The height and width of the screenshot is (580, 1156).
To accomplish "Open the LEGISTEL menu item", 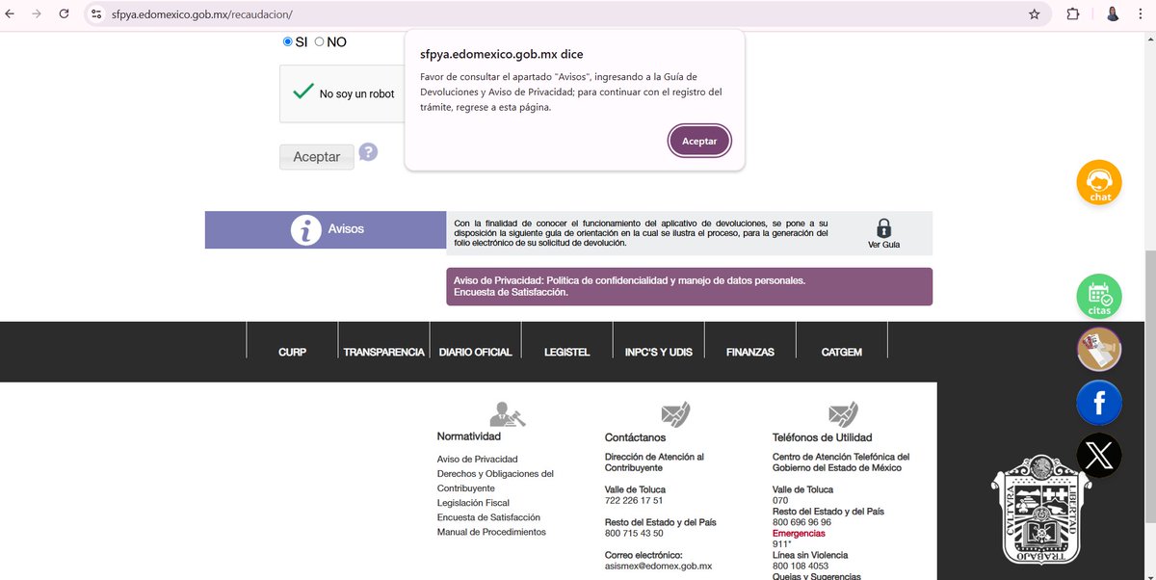I will pos(566,353).
